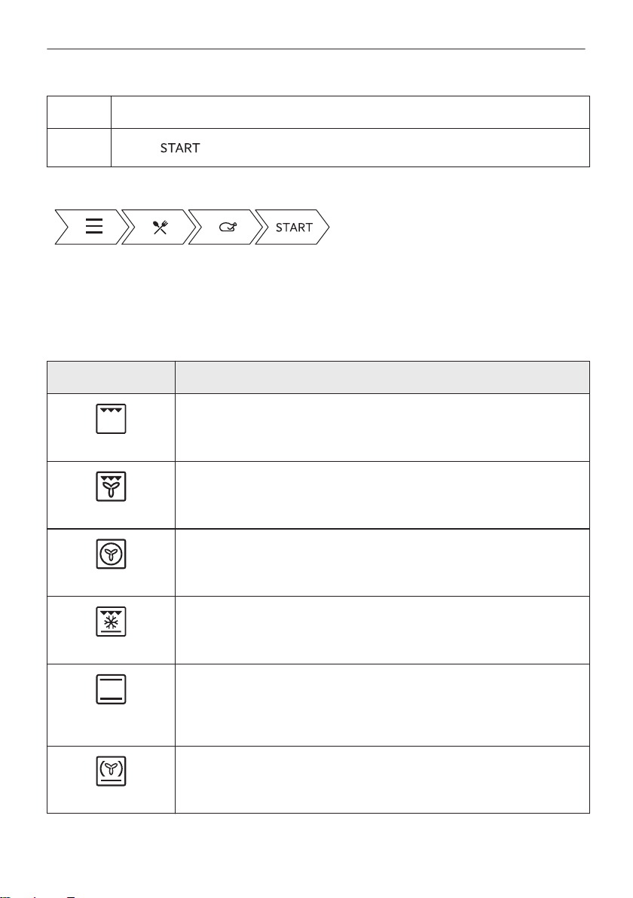Click the description cell beside circular fan icon

pos(382,563)
